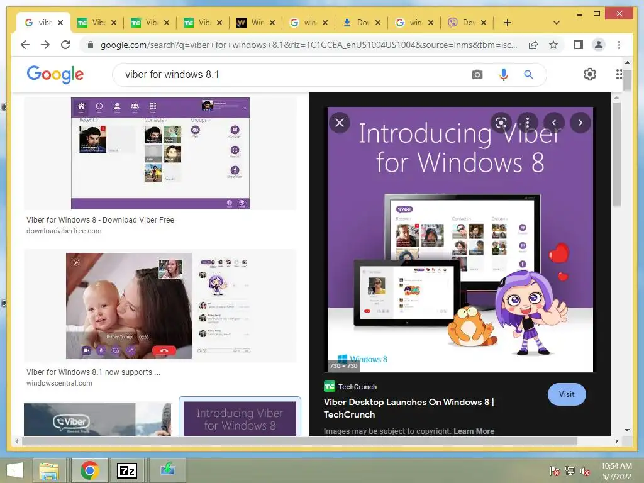Click the padlock site info icon
This screenshot has height=483, width=644.
point(91,45)
